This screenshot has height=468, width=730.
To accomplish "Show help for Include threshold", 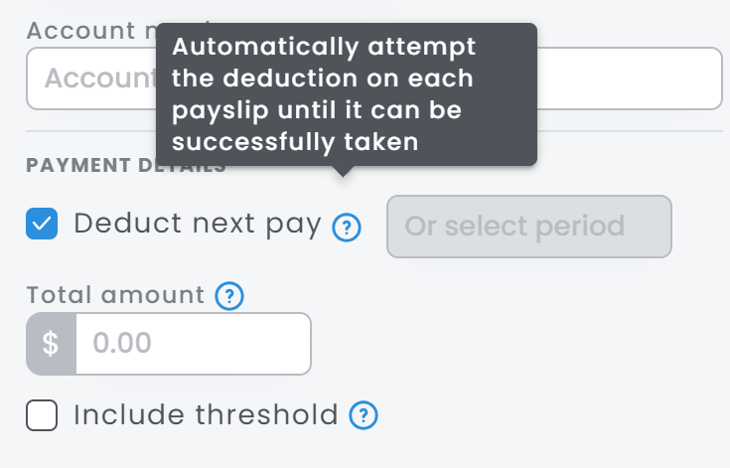I will (x=365, y=415).
